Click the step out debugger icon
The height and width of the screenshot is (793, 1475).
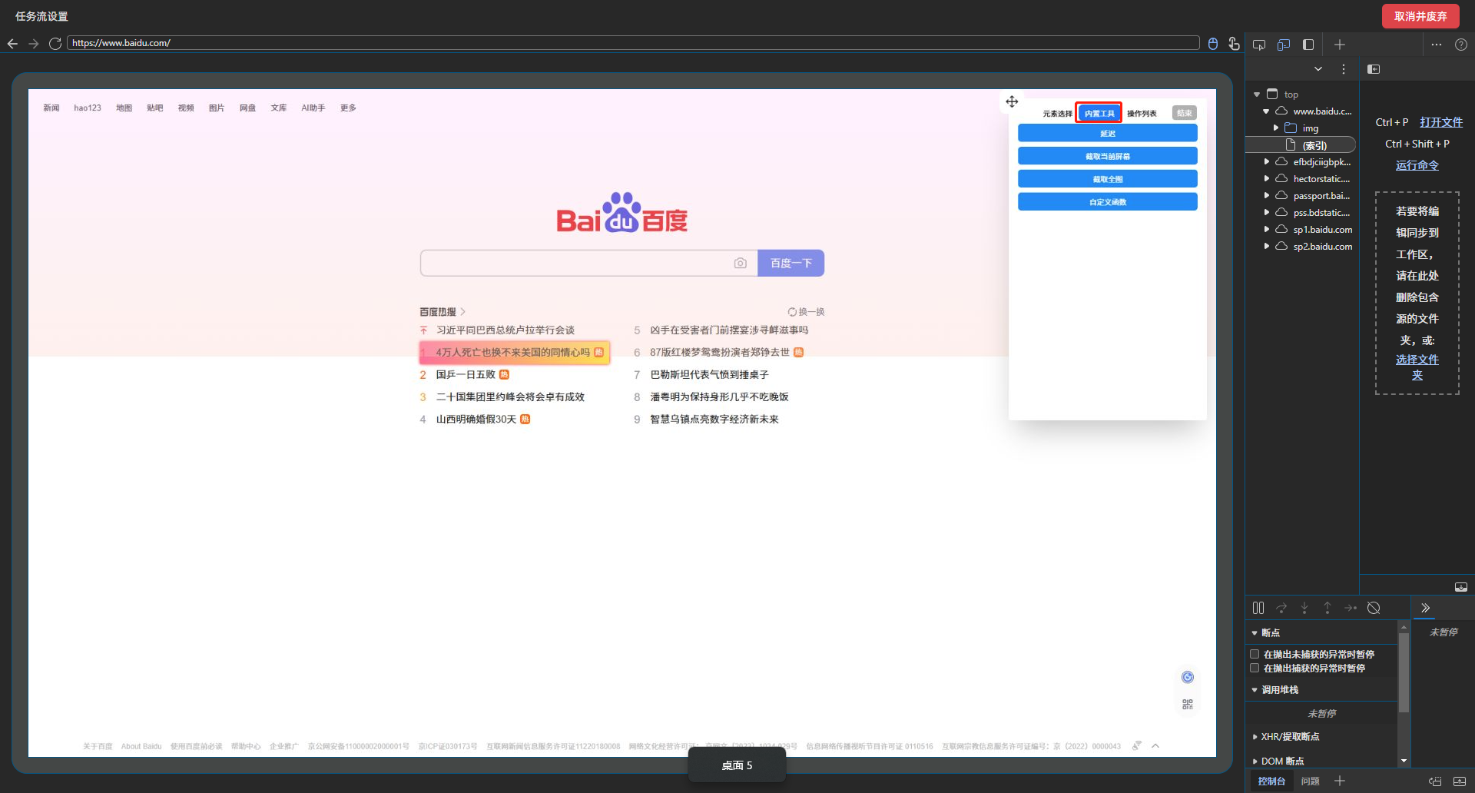[x=1327, y=608]
